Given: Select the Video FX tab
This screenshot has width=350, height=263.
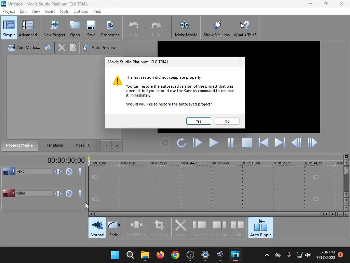Looking at the screenshot, I should tap(83, 145).
